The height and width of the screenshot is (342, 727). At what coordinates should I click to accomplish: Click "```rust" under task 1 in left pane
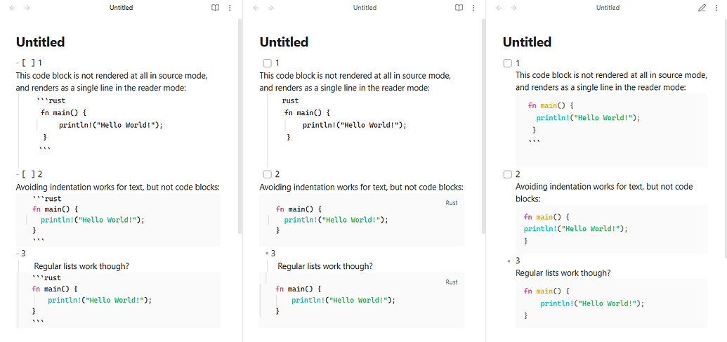click(51, 100)
